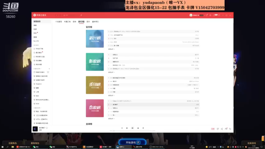Image resolution: width=265 pixels, height=149 pixels.
Task: Seek on the playback progress bar
Action: [133, 131]
